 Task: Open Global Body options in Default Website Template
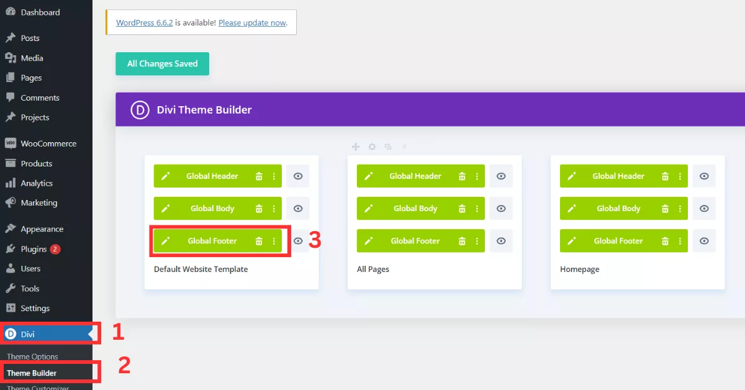pos(274,209)
